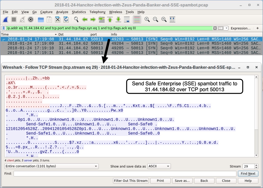This screenshot has width=263, height=188.
Task: Click the Help button in the stream dialog
Action: [x=248, y=181]
